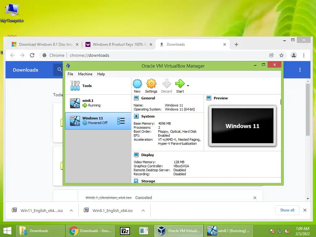Click Show all downloads button
Screen dimensions: 316x237
(x=287, y=210)
